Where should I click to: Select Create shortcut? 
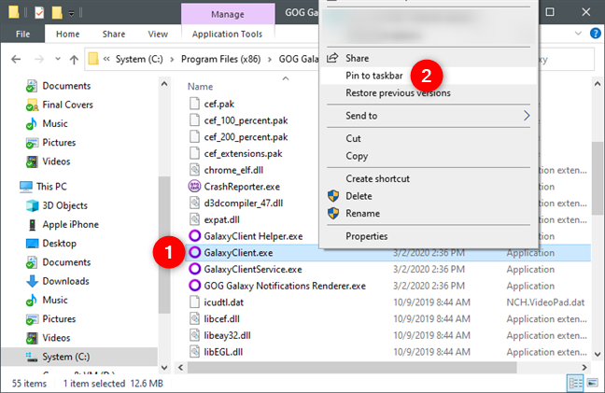[x=429, y=178]
